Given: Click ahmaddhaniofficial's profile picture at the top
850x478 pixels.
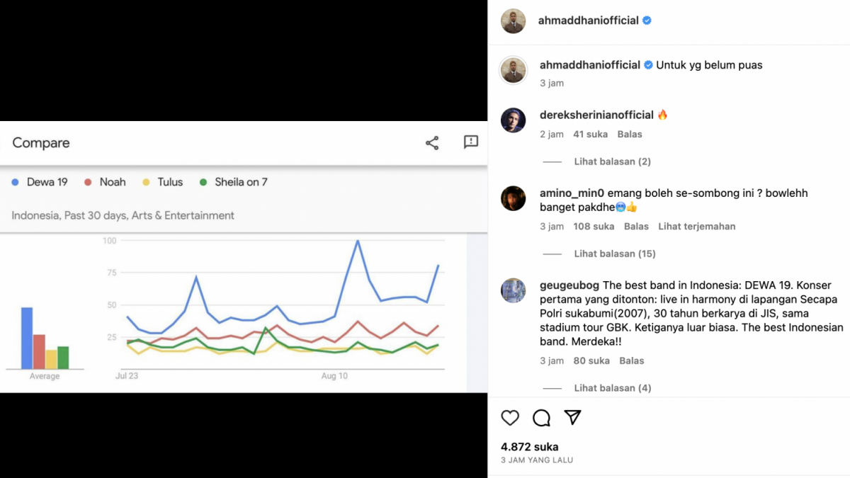Looking at the screenshot, I should pos(513,21).
